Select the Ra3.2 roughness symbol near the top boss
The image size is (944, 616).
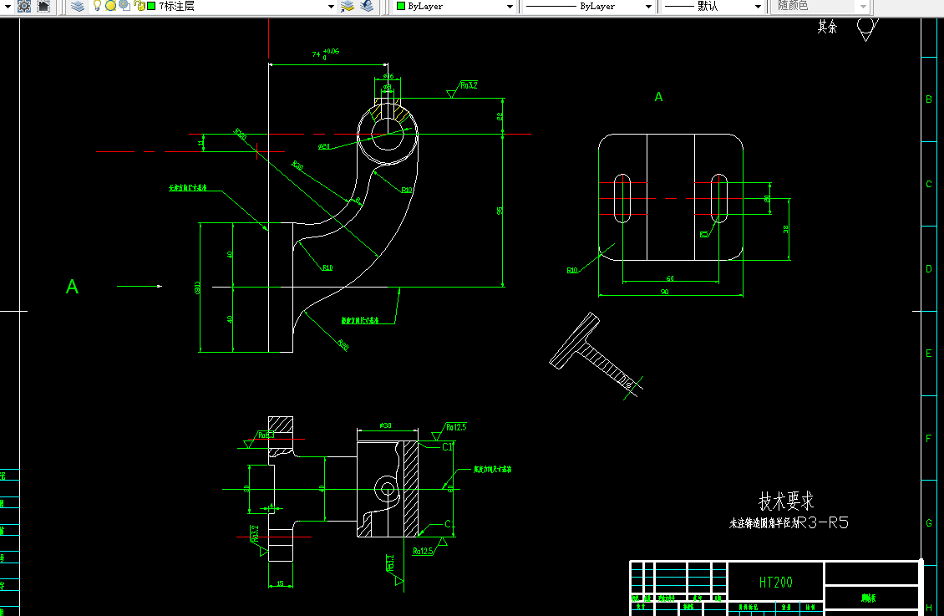pyautogui.click(x=463, y=89)
